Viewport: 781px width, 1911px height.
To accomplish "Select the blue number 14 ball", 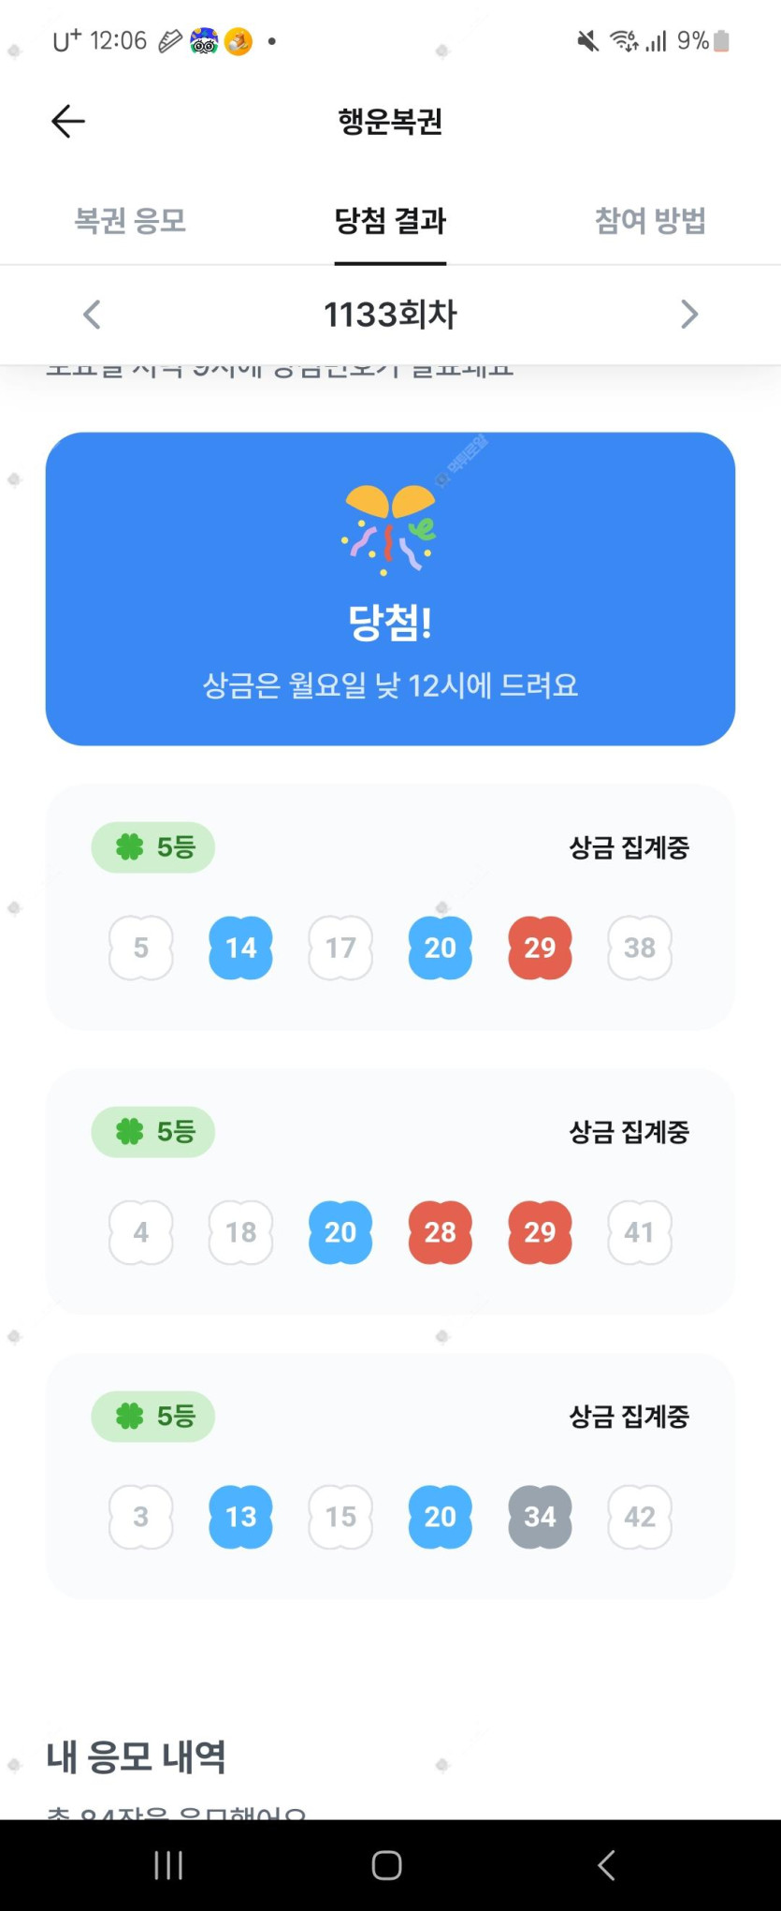I will tap(240, 948).
